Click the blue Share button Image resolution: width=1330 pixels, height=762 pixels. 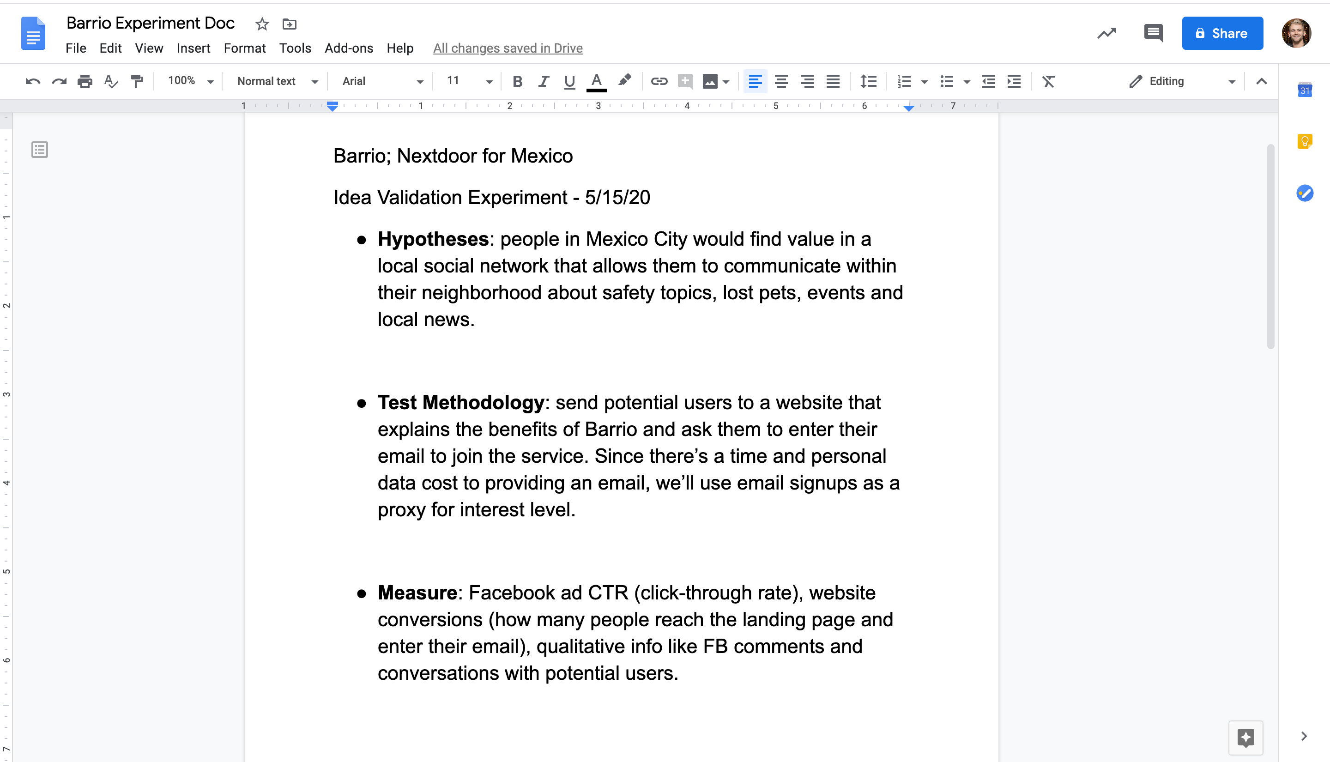[1222, 34]
